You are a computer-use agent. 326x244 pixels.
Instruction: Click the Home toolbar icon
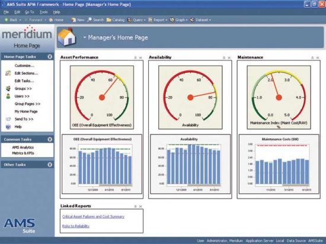pyautogui.click(x=51, y=20)
